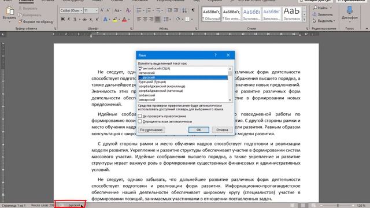Select the Обычный style thumbnail
Viewport: 370px width, 208px height.
[212, 14]
